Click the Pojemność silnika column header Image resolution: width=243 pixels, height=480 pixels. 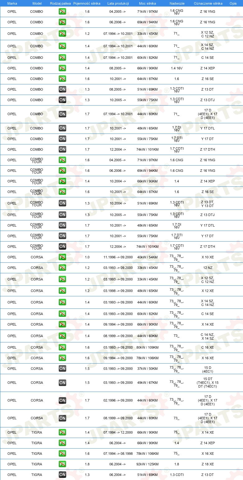[x=87, y=3]
